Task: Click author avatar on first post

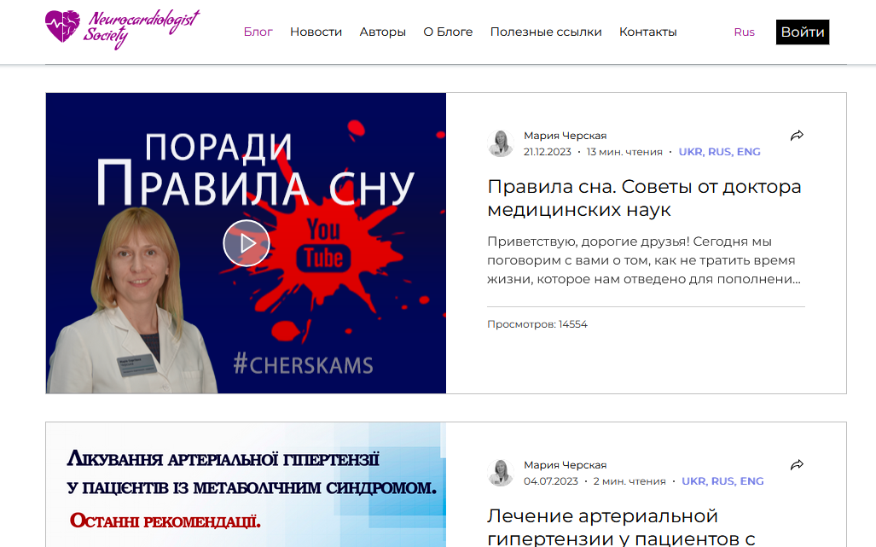Action: point(501,143)
